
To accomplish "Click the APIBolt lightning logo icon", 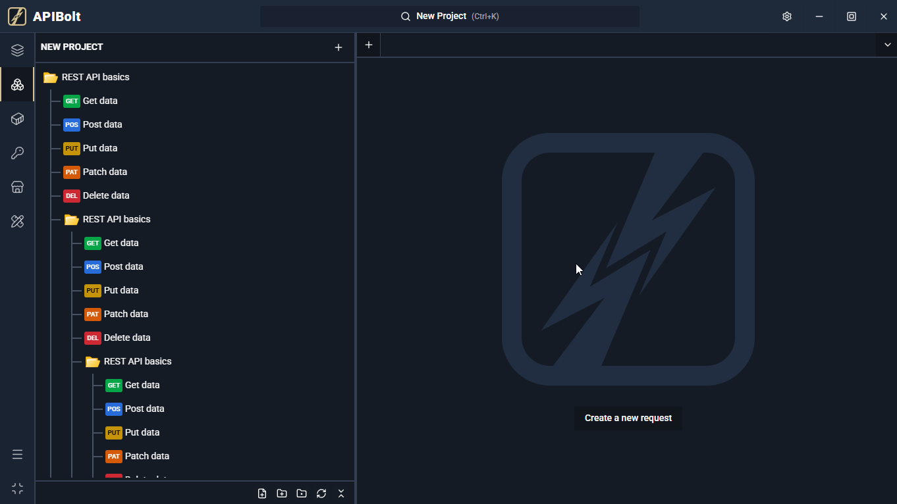I will (x=17, y=16).
